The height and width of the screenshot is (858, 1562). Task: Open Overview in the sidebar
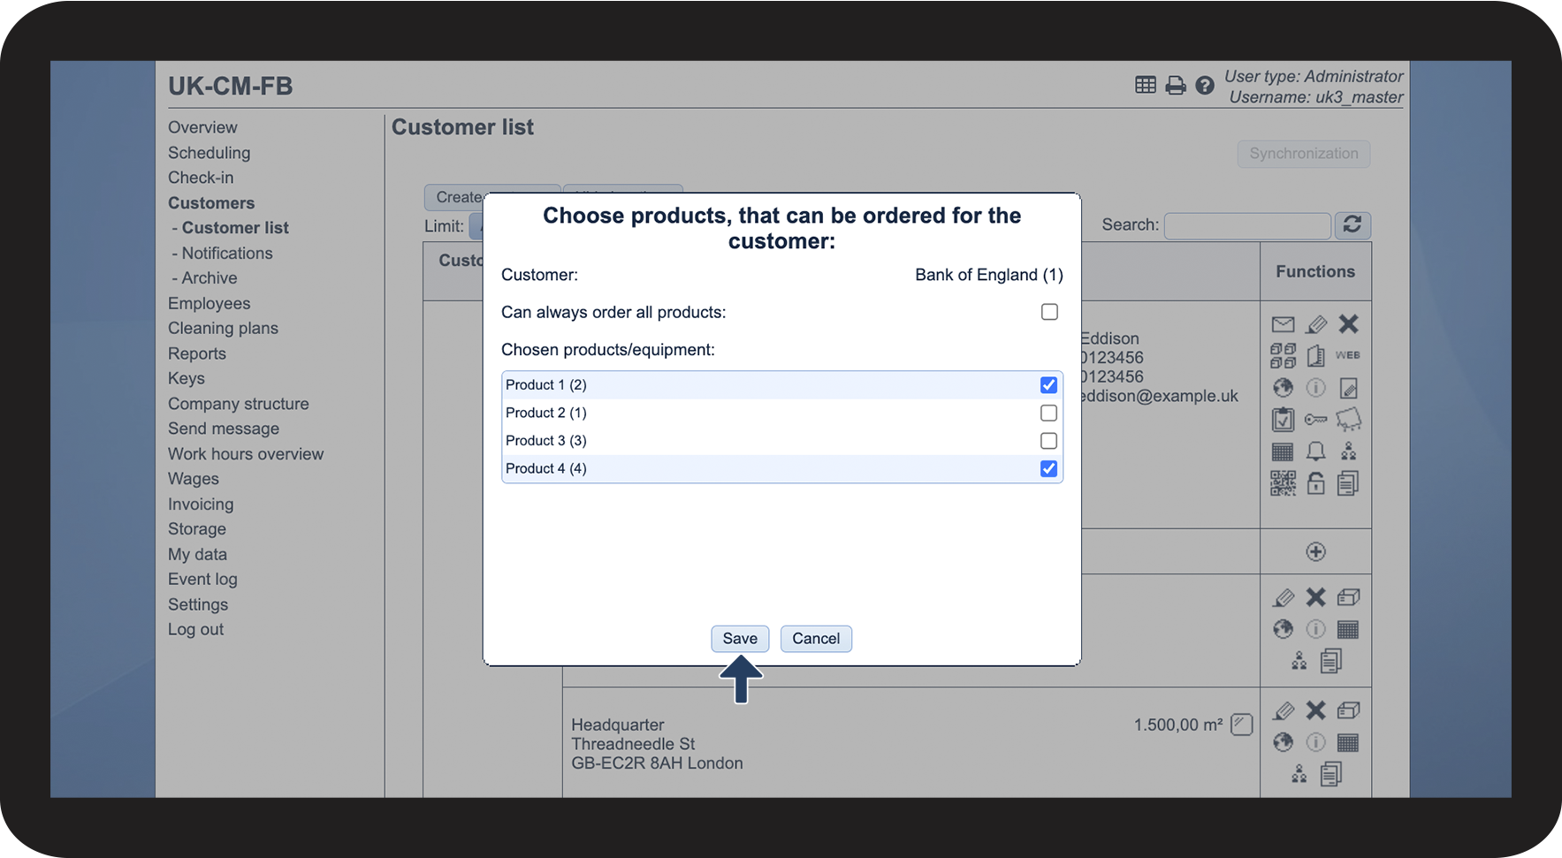[202, 127]
